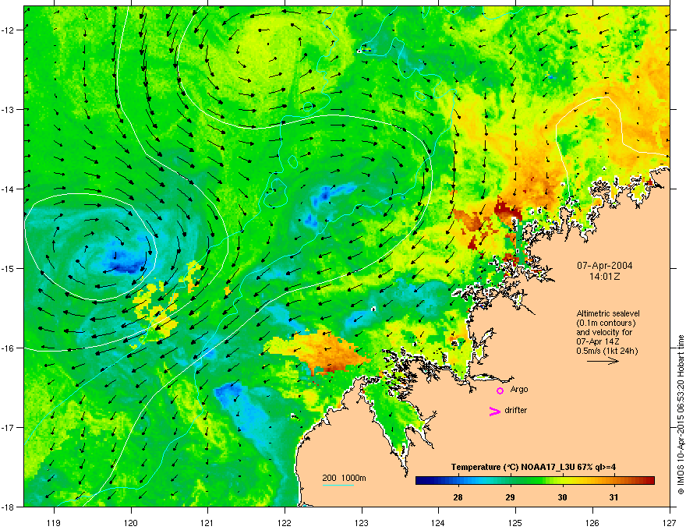Click the 'Altimetric sealevel' legend text
Screen dimensions: 686x530
tap(608, 313)
